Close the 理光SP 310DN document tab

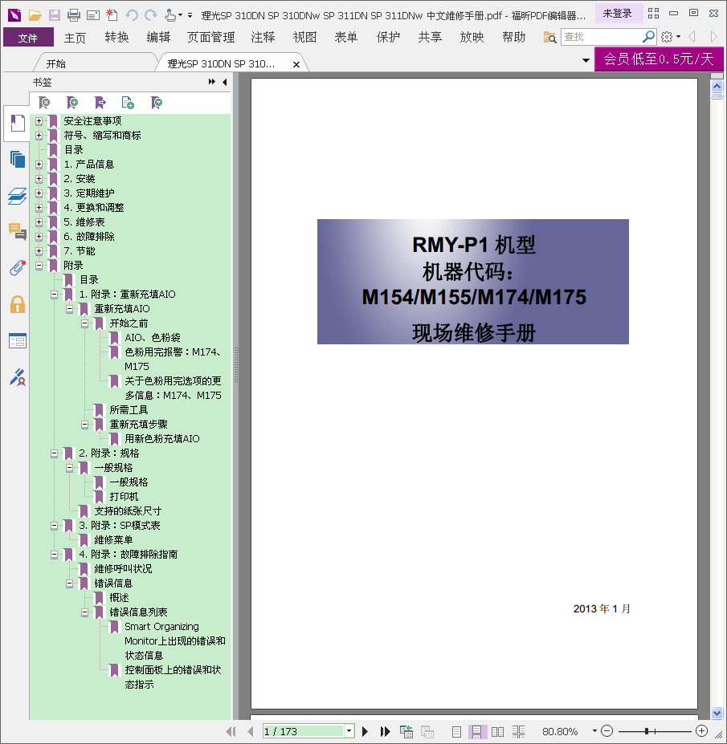point(296,64)
